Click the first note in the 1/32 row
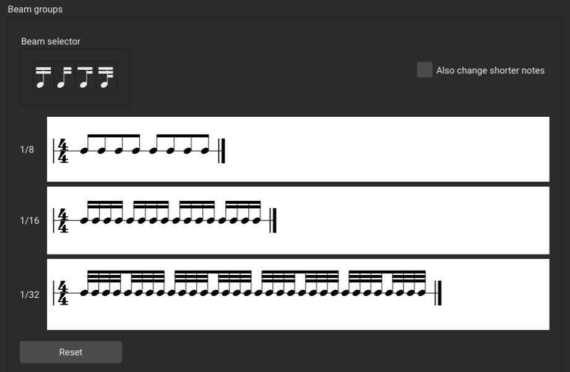570x372 pixels. (x=85, y=293)
